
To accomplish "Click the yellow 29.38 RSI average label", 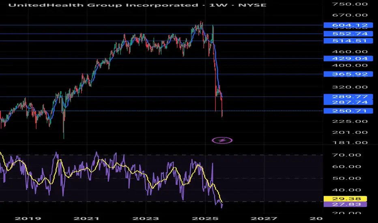I will 345,199.
